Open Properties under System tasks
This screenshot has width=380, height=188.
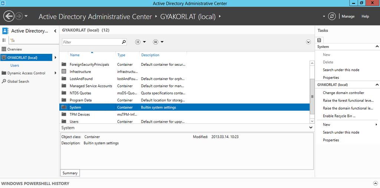coord(331,78)
